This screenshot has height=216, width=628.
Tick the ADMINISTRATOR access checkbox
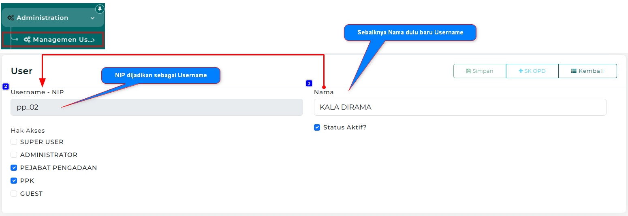(14, 155)
